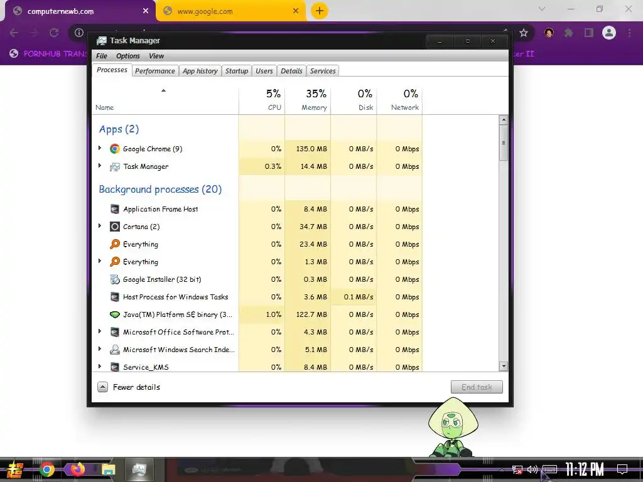The width and height of the screenshot is (643, 482).
Task: Reload the page in Chrome
Action: [54, 33]
